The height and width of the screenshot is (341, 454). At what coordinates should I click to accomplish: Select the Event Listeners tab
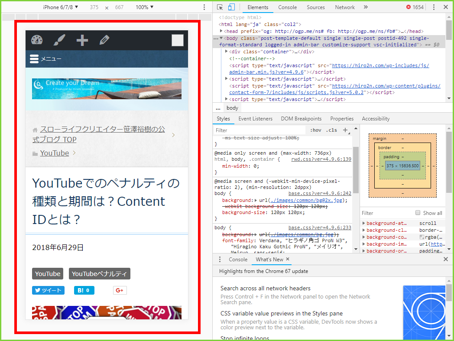point(256,118)
